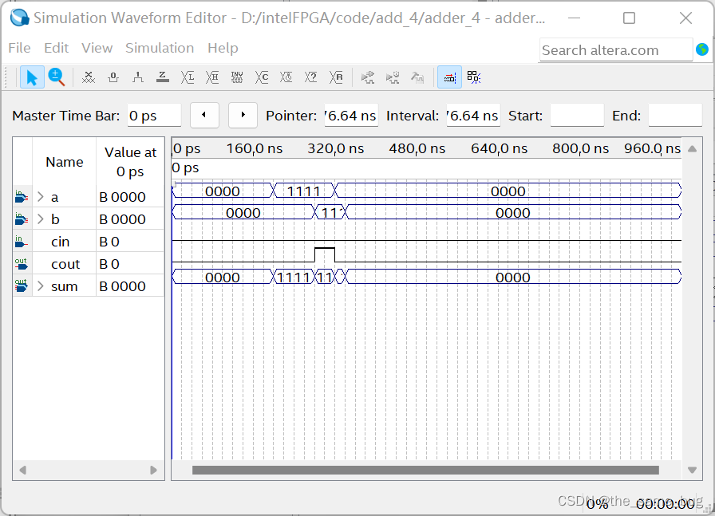Click the 640,0 ns ruler mark
The image size is (715, 516).
coord(499,148)
